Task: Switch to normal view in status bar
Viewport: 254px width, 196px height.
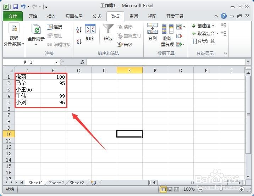Action: pyautogui.click(x=163, y=189)
